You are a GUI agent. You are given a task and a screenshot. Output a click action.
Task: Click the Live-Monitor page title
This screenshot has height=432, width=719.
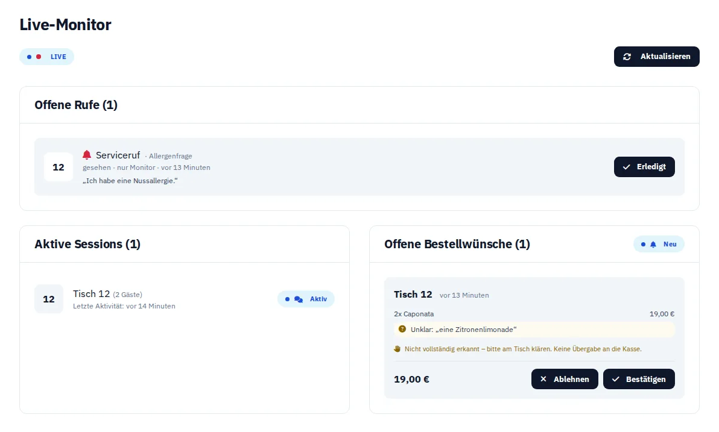coord(65,25)
